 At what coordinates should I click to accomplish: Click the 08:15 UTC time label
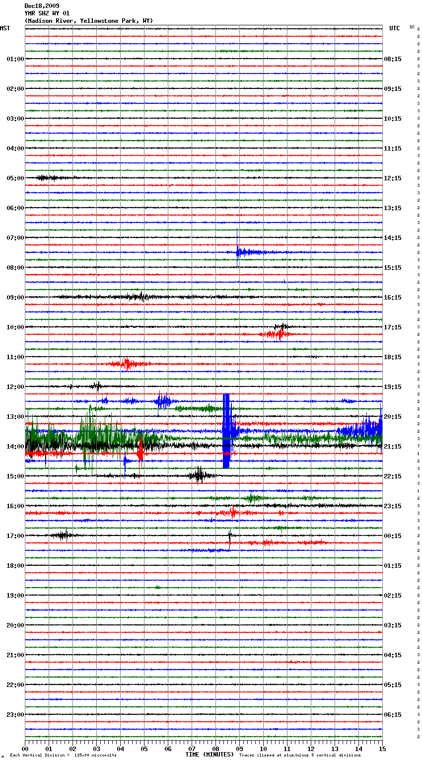pyautogui.click(x=393, y=59)
